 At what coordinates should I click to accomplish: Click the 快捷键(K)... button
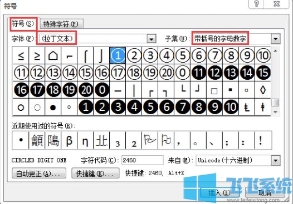pos(95,174)
